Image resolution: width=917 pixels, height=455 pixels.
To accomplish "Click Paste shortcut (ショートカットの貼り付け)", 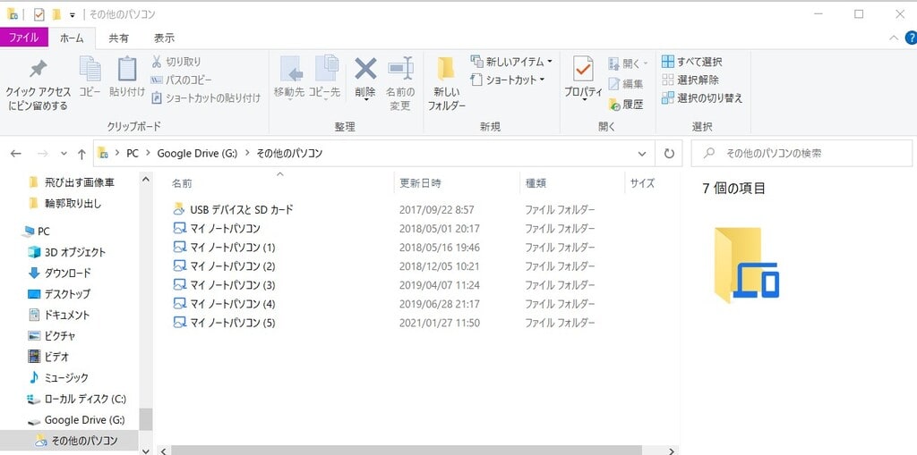I will pos(206,98).
